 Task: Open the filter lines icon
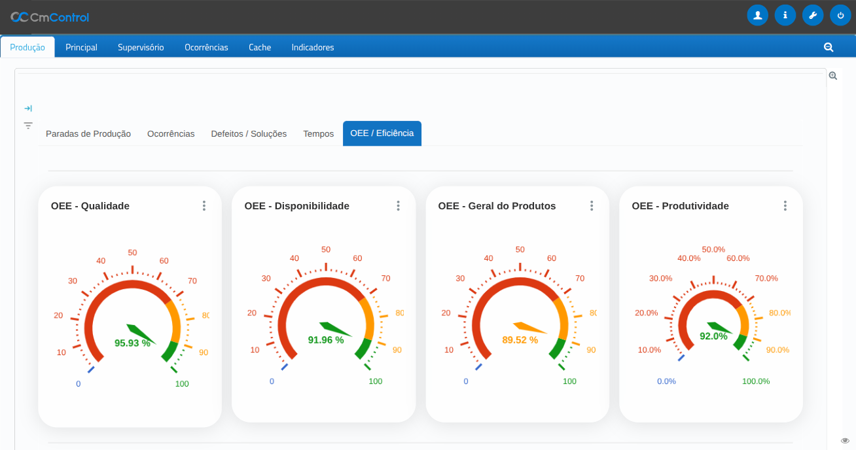coord(28,126)
